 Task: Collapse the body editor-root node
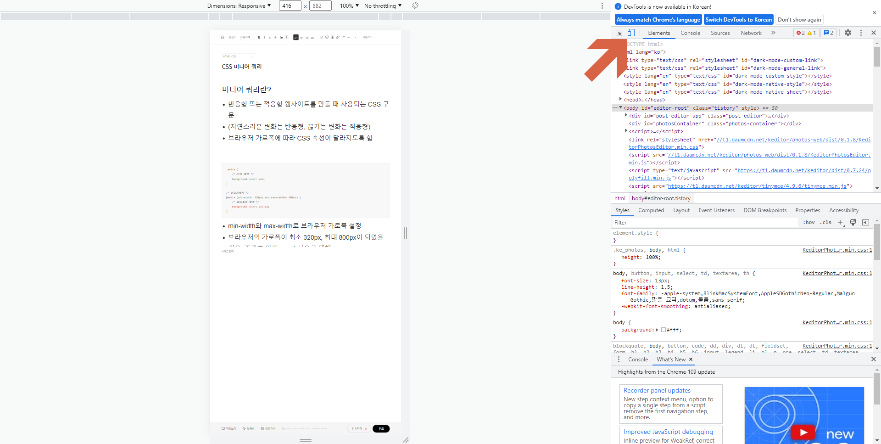coord(620,107)
